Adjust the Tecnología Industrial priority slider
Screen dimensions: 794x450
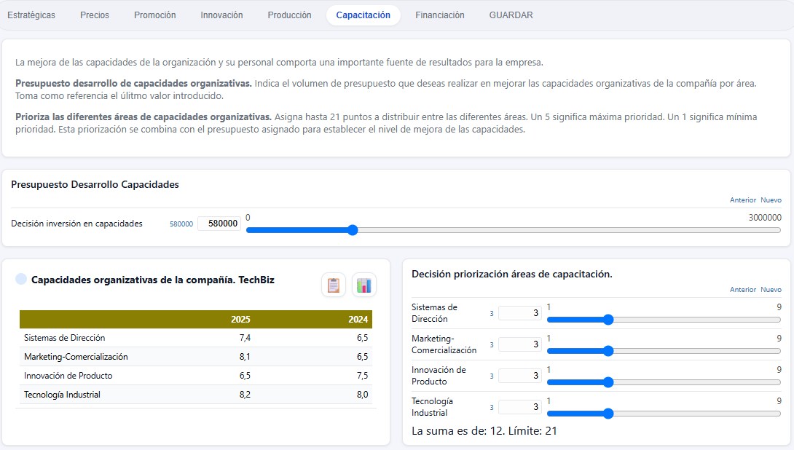pyautogui.click(x=664, y=414)
